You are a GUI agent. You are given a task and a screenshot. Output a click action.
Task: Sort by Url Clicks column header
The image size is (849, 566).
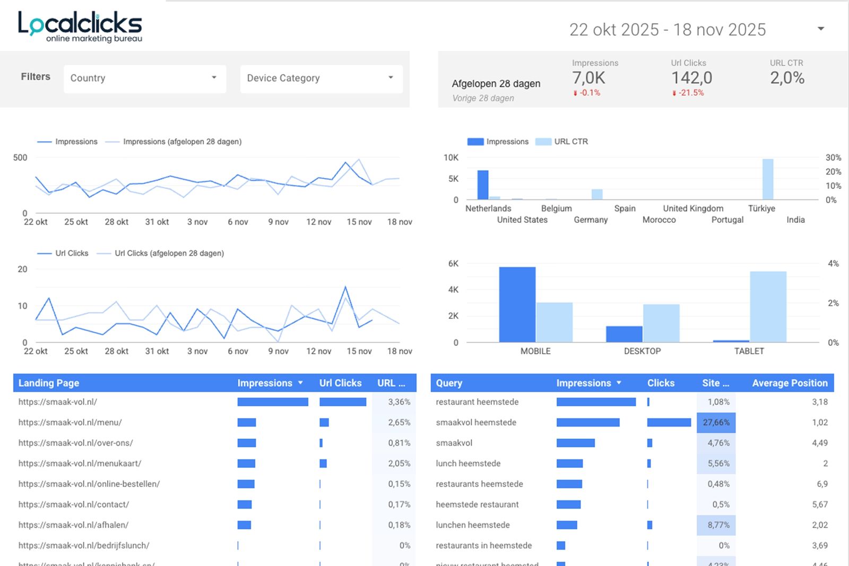(x=340, y=383)
